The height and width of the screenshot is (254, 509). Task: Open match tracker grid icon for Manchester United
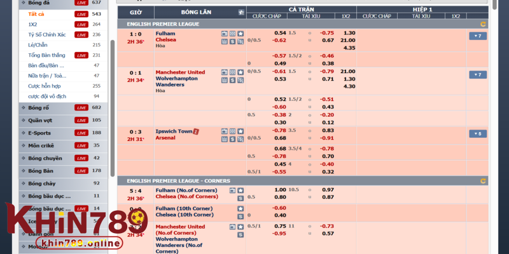point(232,72)
